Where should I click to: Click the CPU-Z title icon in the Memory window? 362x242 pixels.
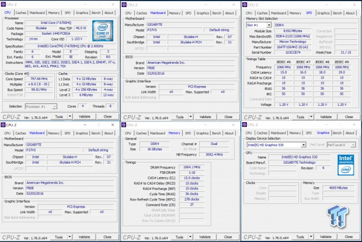pos(124,125)
